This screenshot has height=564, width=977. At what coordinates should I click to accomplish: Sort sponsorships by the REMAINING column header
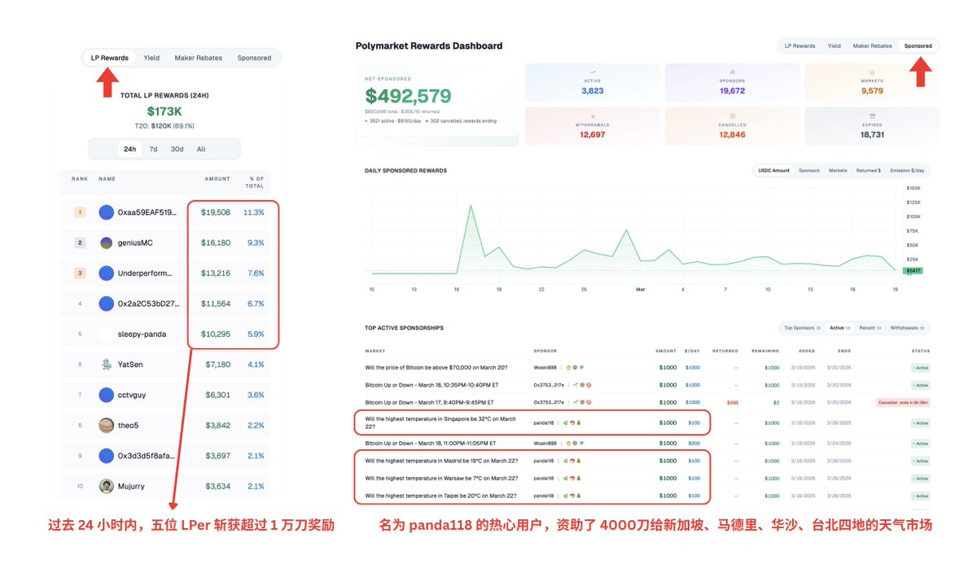coord(765,351)
